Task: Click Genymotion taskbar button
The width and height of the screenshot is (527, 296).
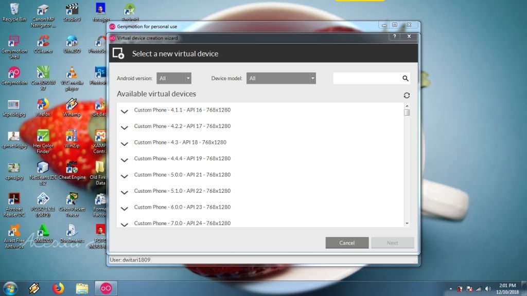Action: 106,288
